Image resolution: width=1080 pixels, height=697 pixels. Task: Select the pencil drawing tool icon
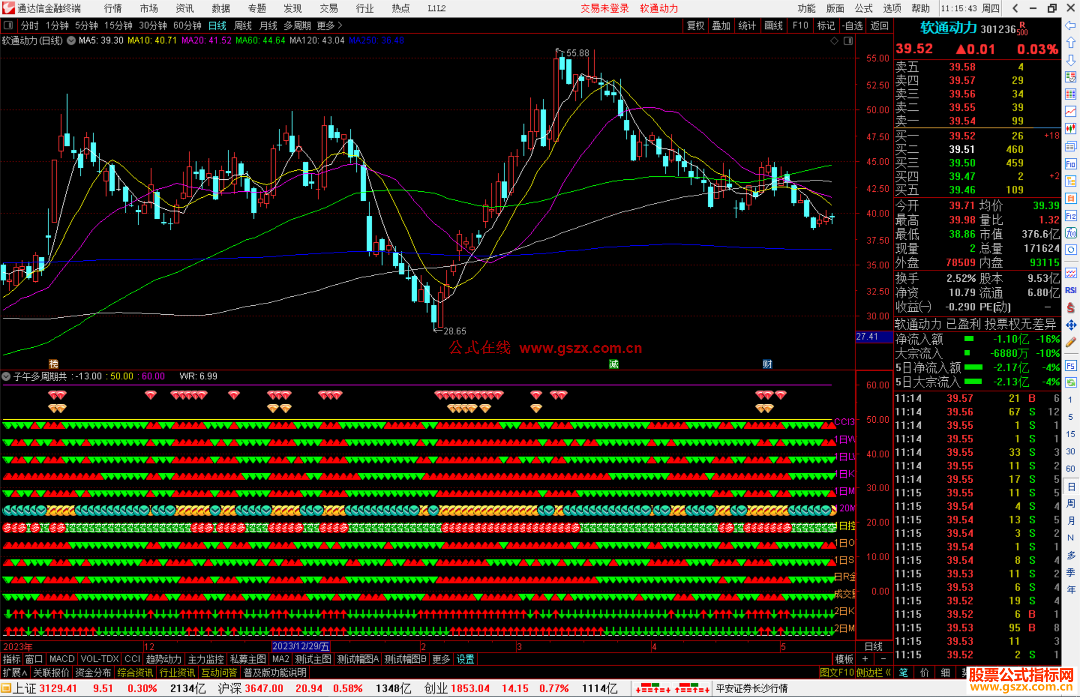(1070, 343)
